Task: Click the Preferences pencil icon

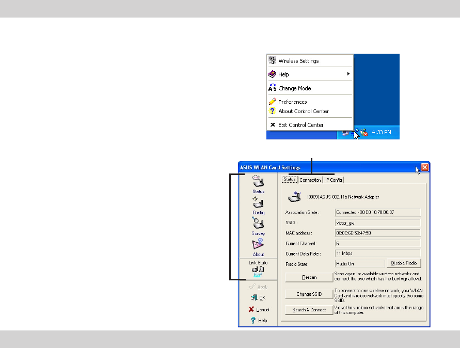Action: coord(272,102)
